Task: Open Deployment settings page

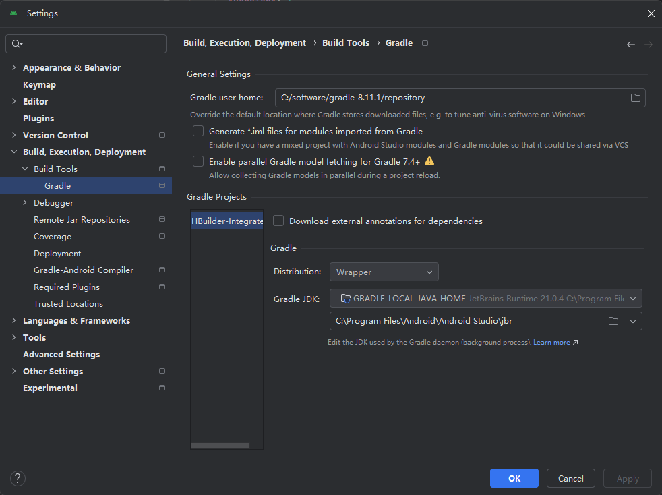Action: pyautogui.click(x=57, y=254)
